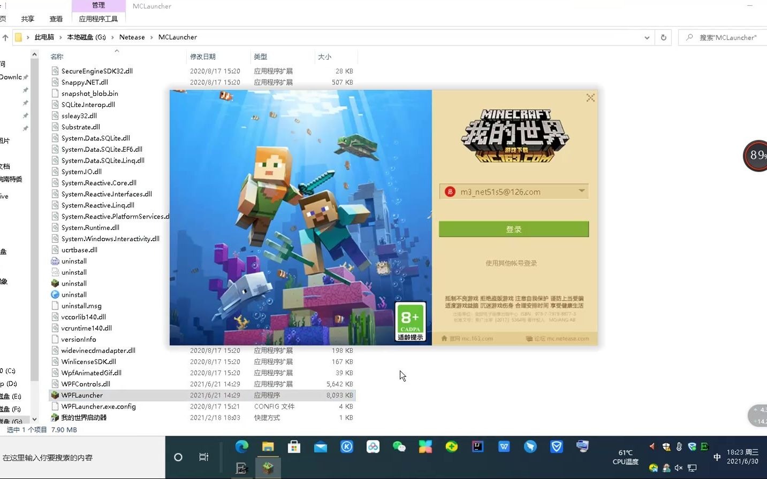Switch to Minecraft launcher taskbar icon

(268, 468)
